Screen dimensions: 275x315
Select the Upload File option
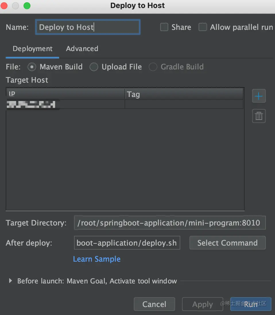[x=94, y=67]
